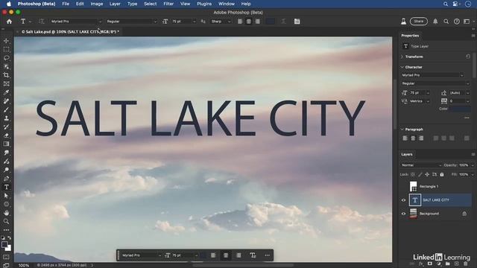Create a new group folder icon
Image resolution: width=477 pixels, height=268 pixels.
click(447, 264)
